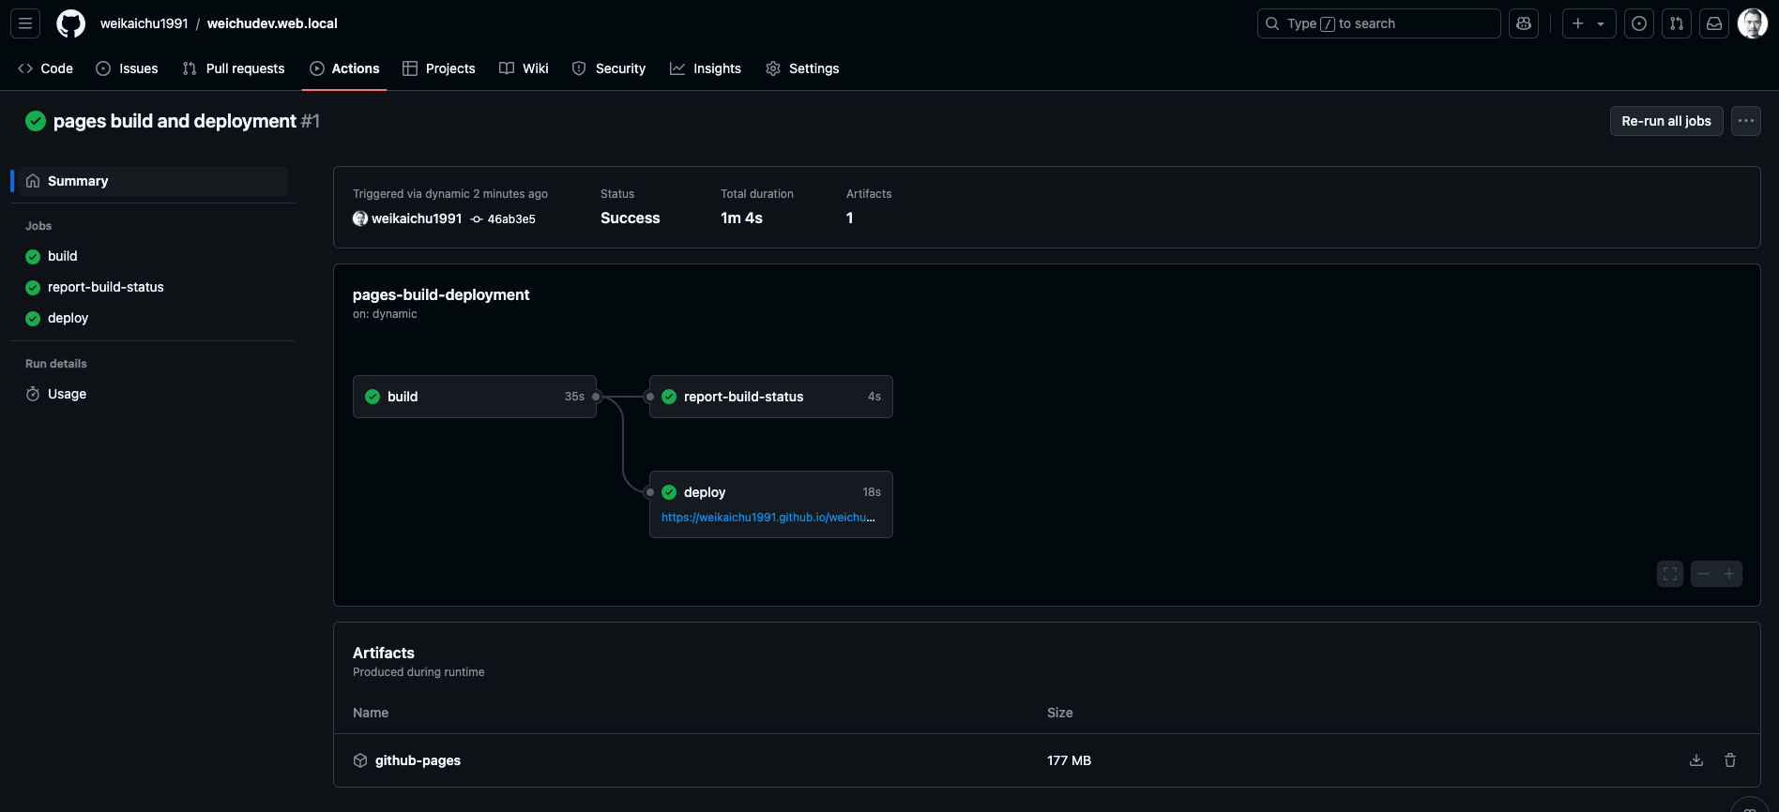This screenshot has height=812, width=1779.
Task: Click the total duration 1m 4s
Action: 741,218
